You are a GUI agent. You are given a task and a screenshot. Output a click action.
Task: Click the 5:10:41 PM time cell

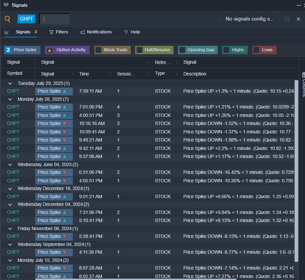pos(91,220)
